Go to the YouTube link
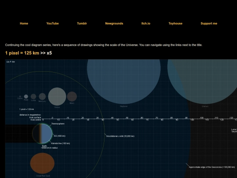237x178 pixels. pyautogui.click(x=53, y=23)
